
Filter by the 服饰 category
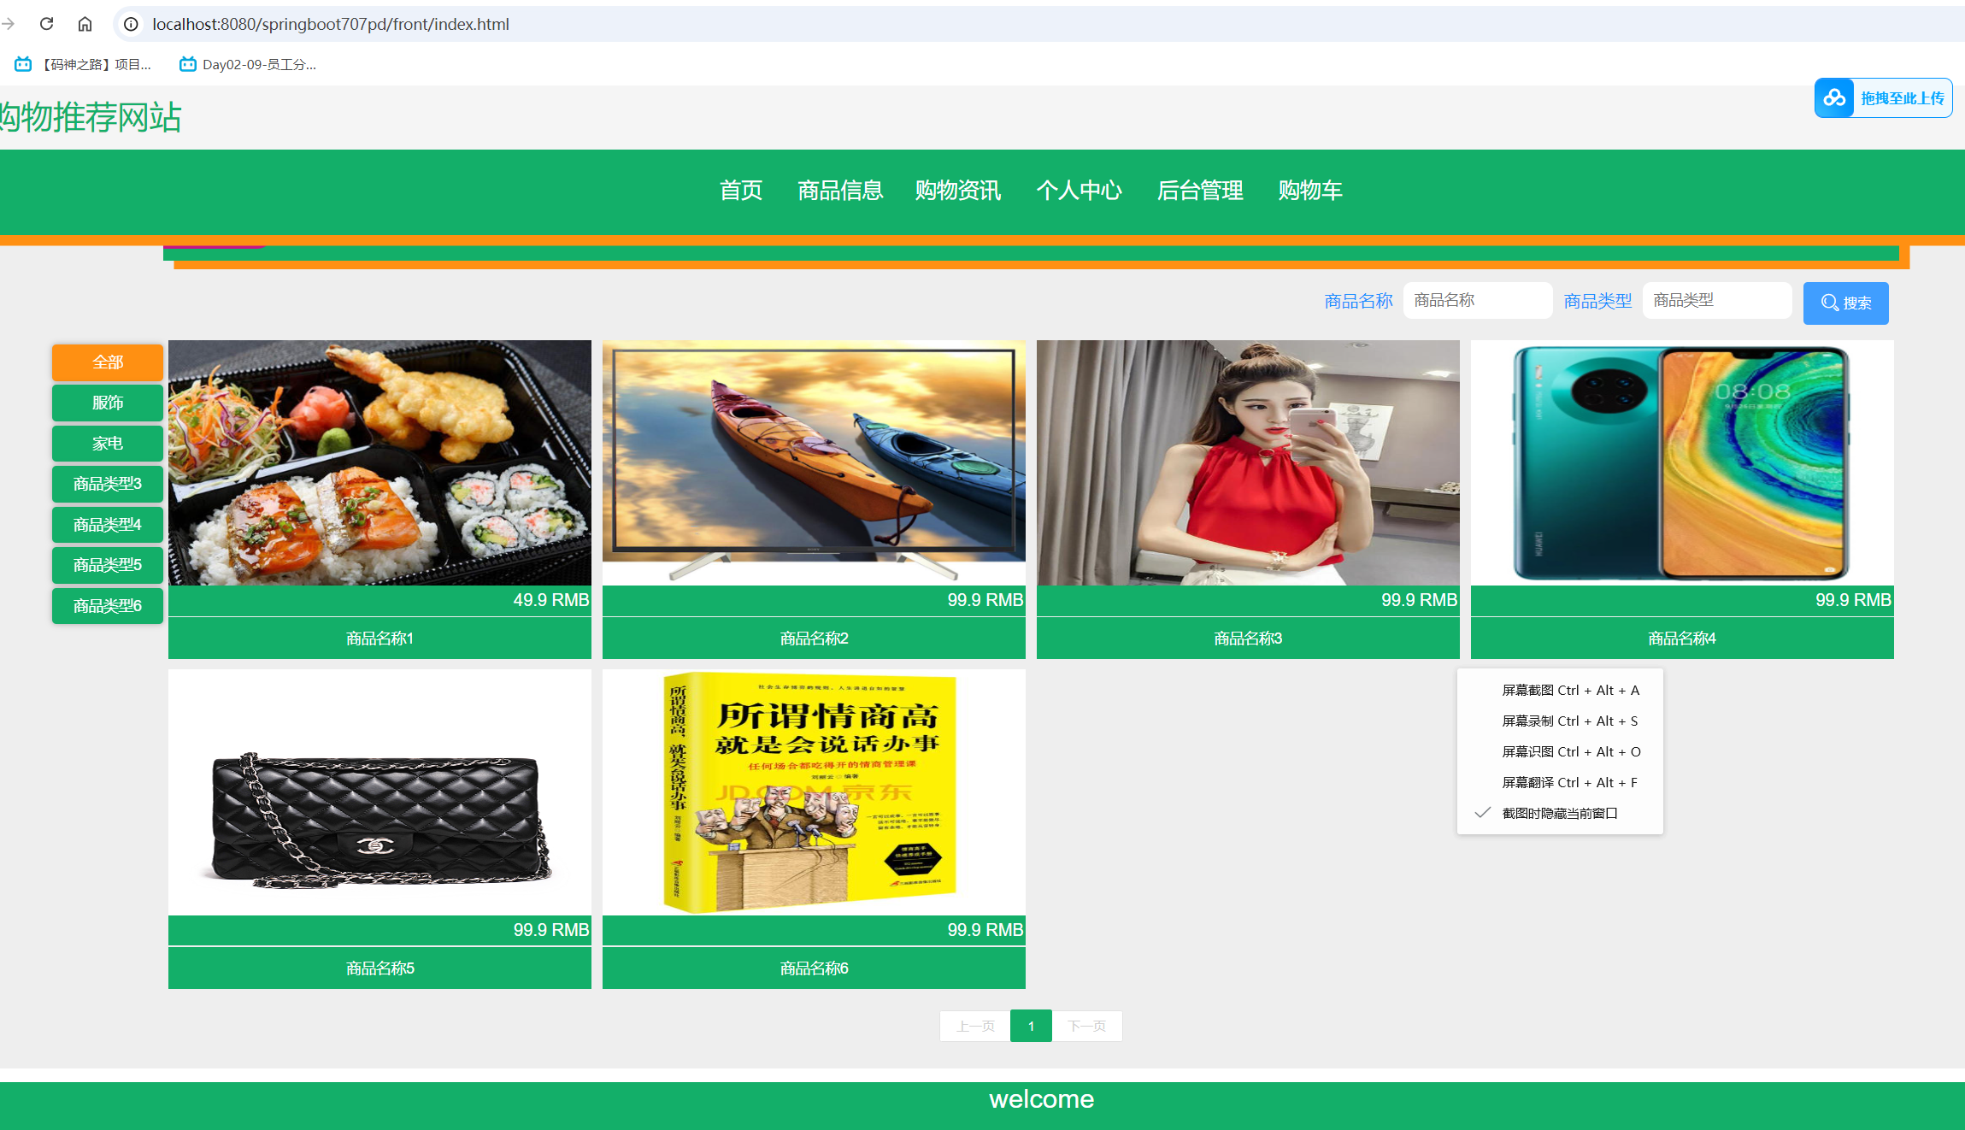[108, 403]
